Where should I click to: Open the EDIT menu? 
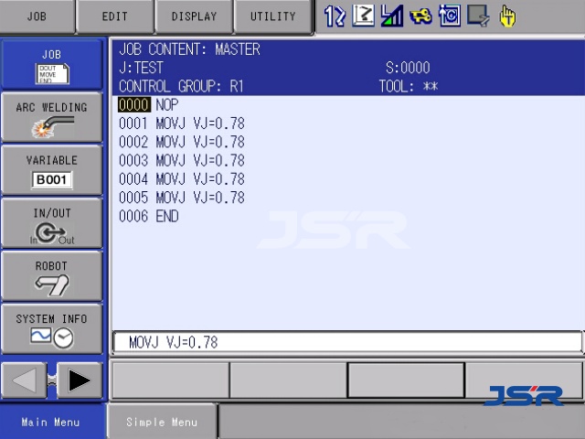(x=115, y=16)
